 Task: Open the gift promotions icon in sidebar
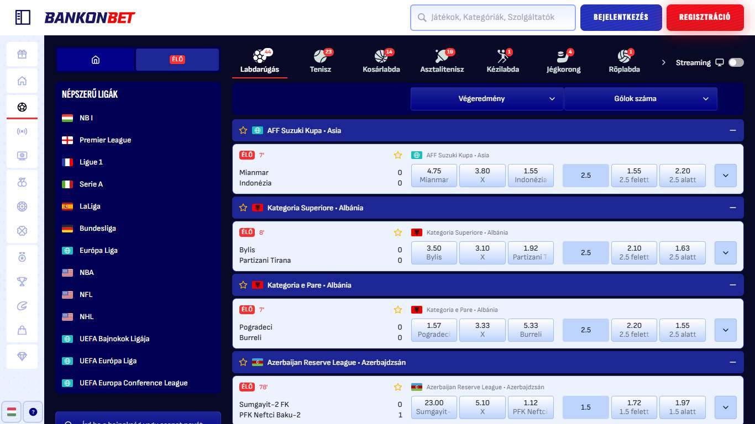22,54
